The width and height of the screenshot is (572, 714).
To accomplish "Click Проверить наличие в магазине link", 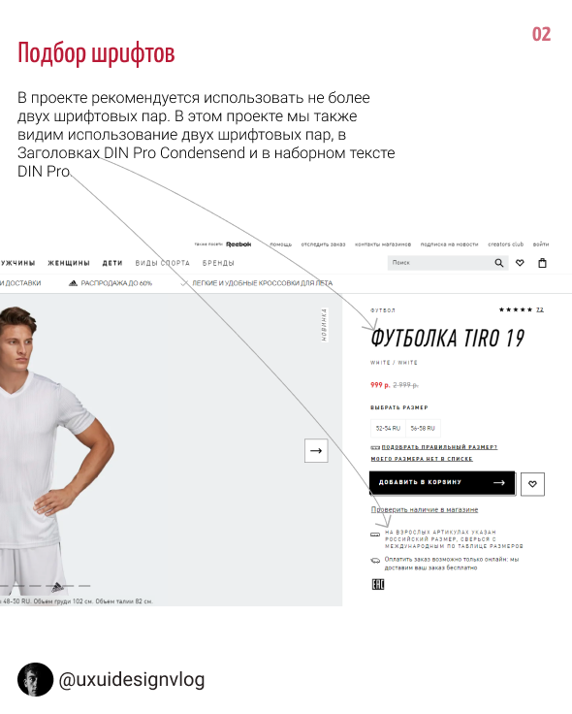I will pos(425,509).
